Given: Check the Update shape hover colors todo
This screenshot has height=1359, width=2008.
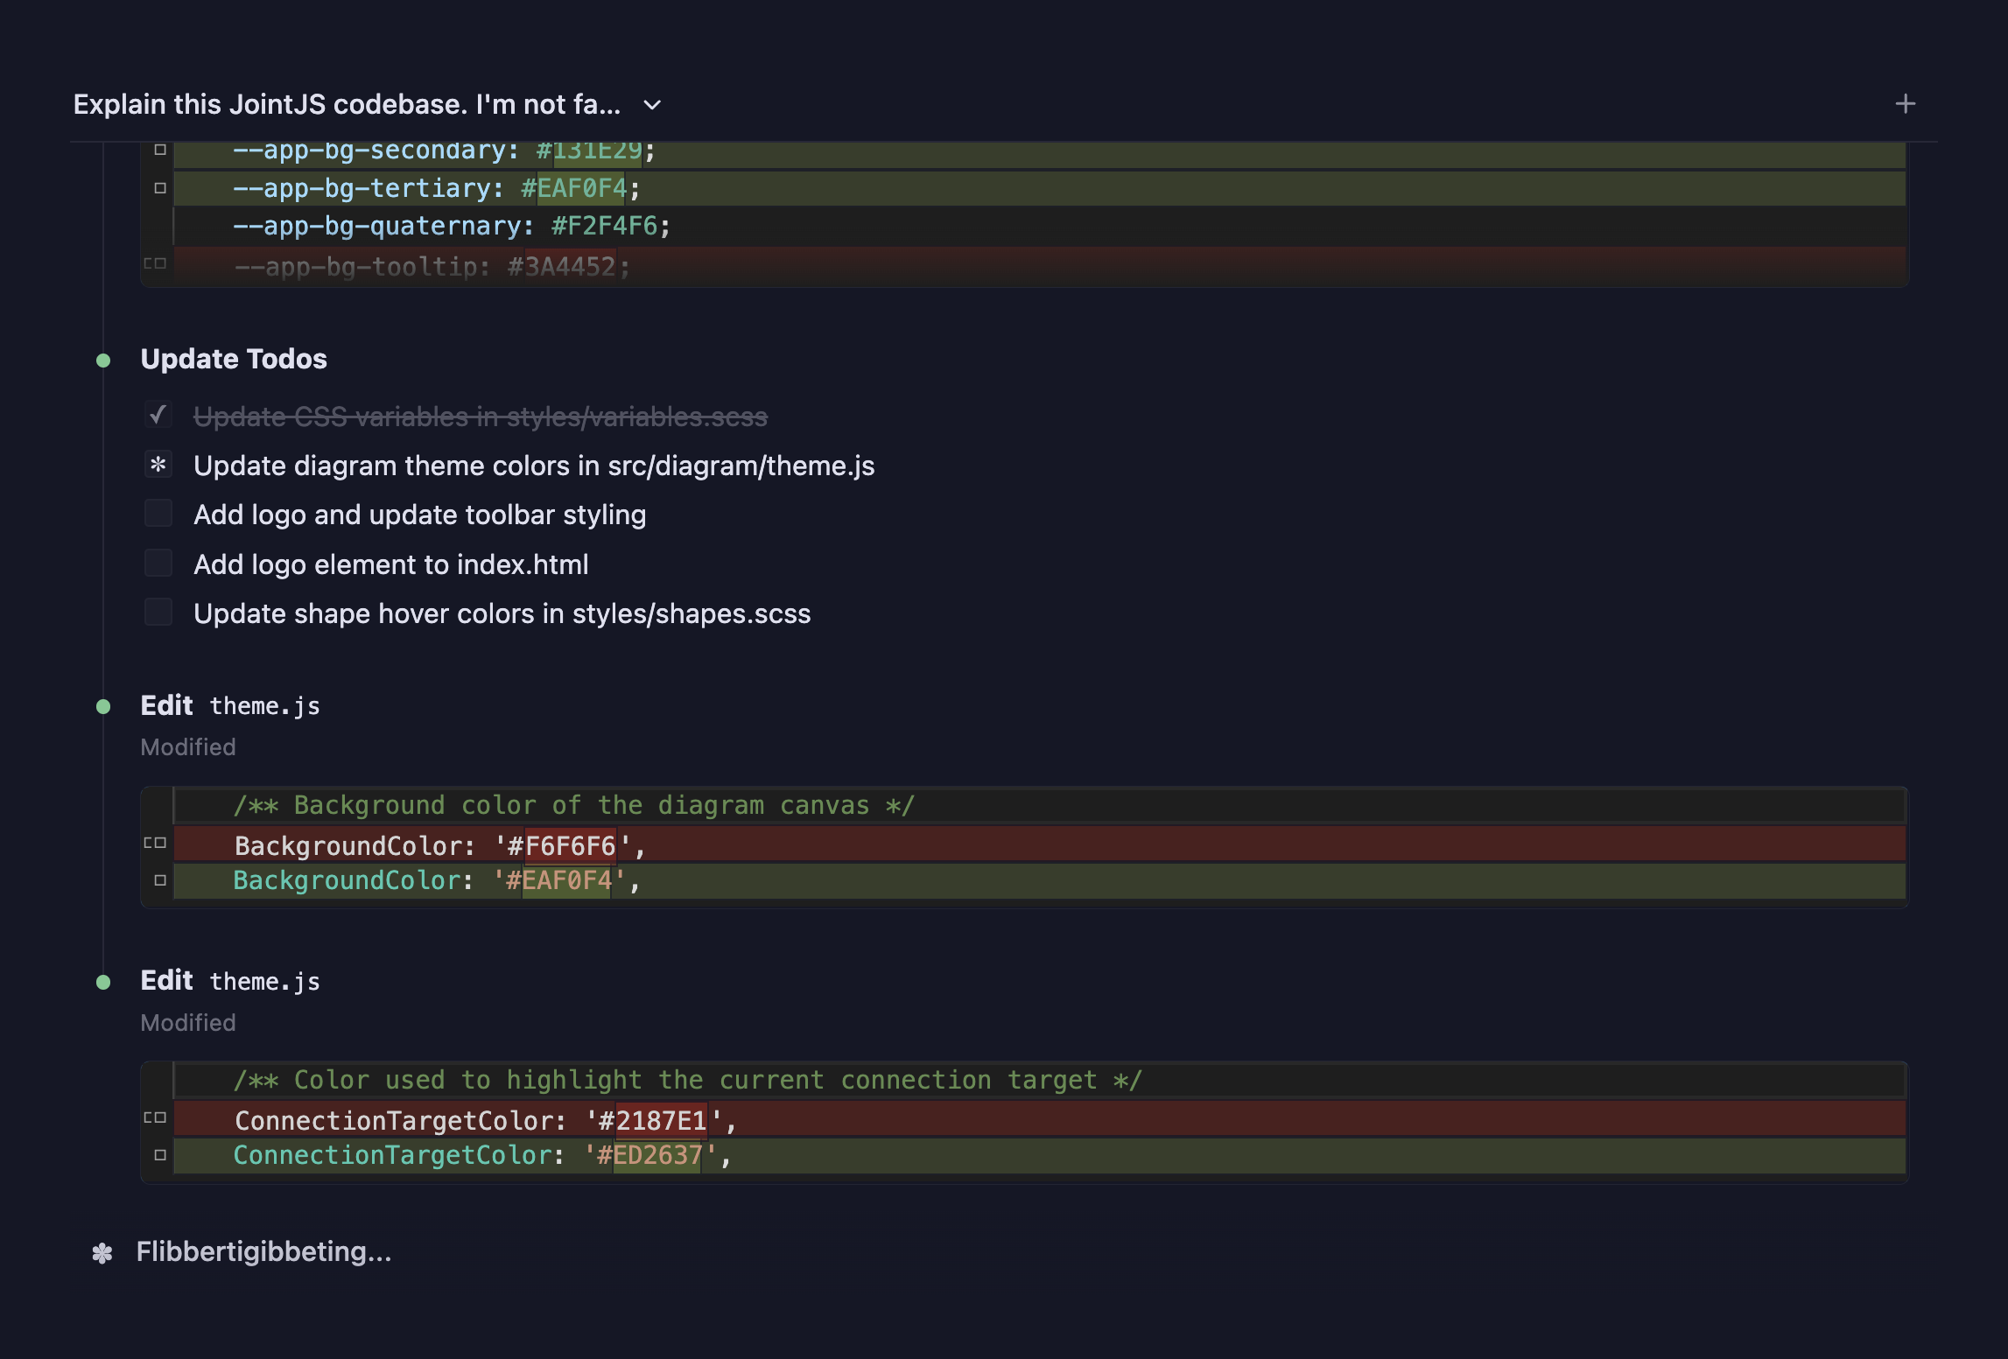Looking at the screenshot, I should [158, 613].
